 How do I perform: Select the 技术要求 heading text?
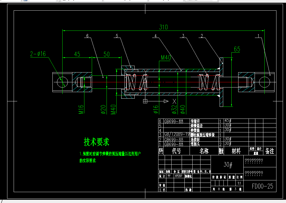click(x=96, y=142)
